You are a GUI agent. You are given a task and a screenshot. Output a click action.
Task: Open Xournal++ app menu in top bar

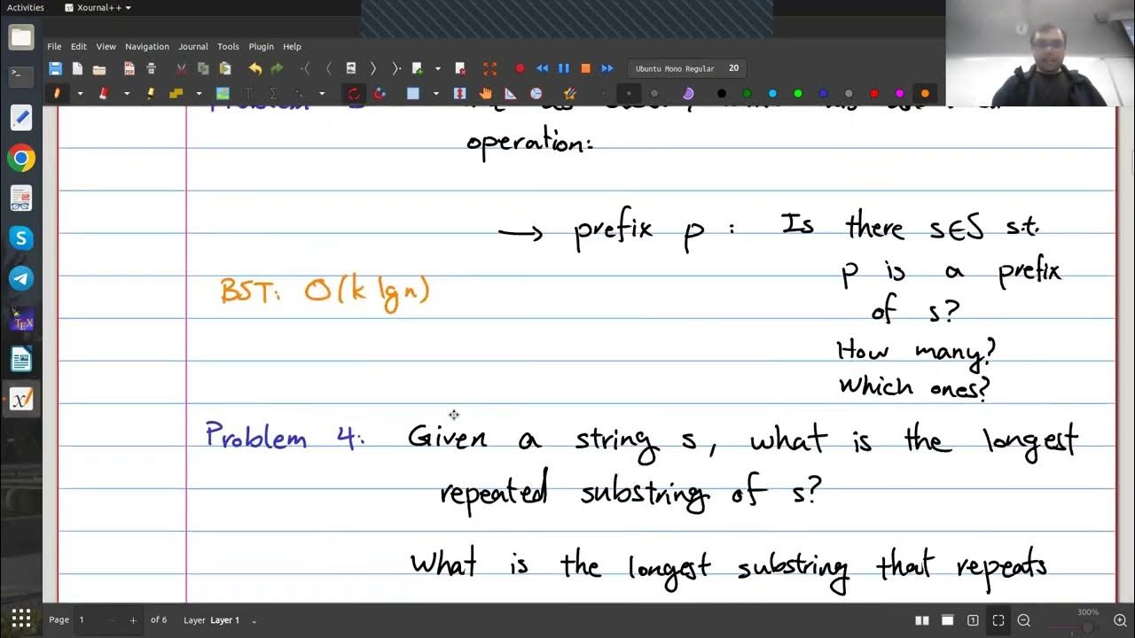98,7
